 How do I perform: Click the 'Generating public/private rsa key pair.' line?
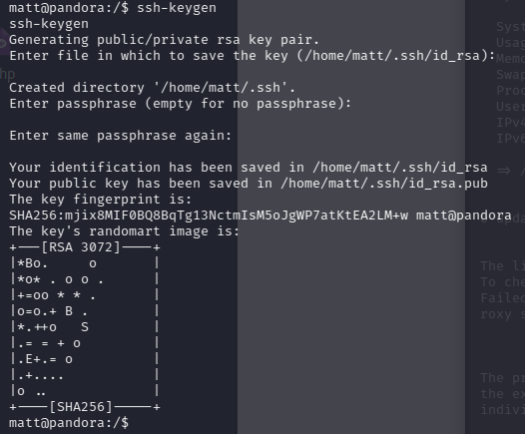click(164, 40)
